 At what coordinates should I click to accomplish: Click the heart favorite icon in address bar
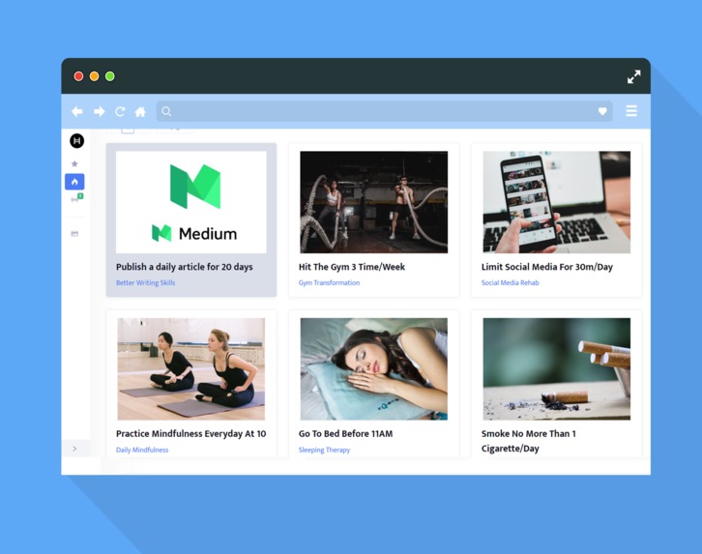(x=602, y=111)
